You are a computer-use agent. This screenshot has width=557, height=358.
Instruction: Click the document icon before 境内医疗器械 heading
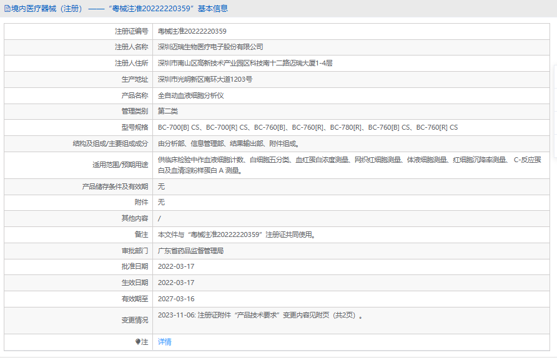coord(7,9)
